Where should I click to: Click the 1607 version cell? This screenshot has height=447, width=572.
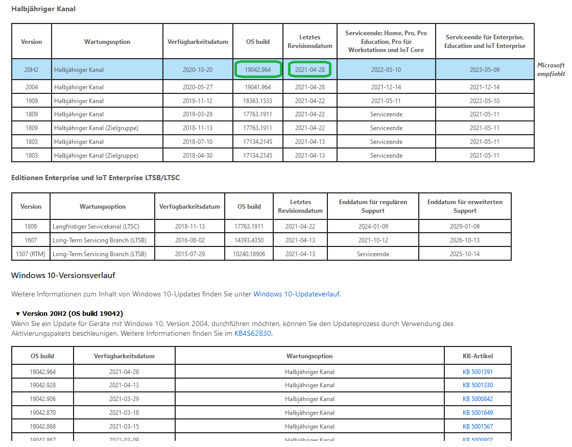[x=31, y=240]
